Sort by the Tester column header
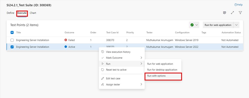The image size is (249, 98). point(150,32)
